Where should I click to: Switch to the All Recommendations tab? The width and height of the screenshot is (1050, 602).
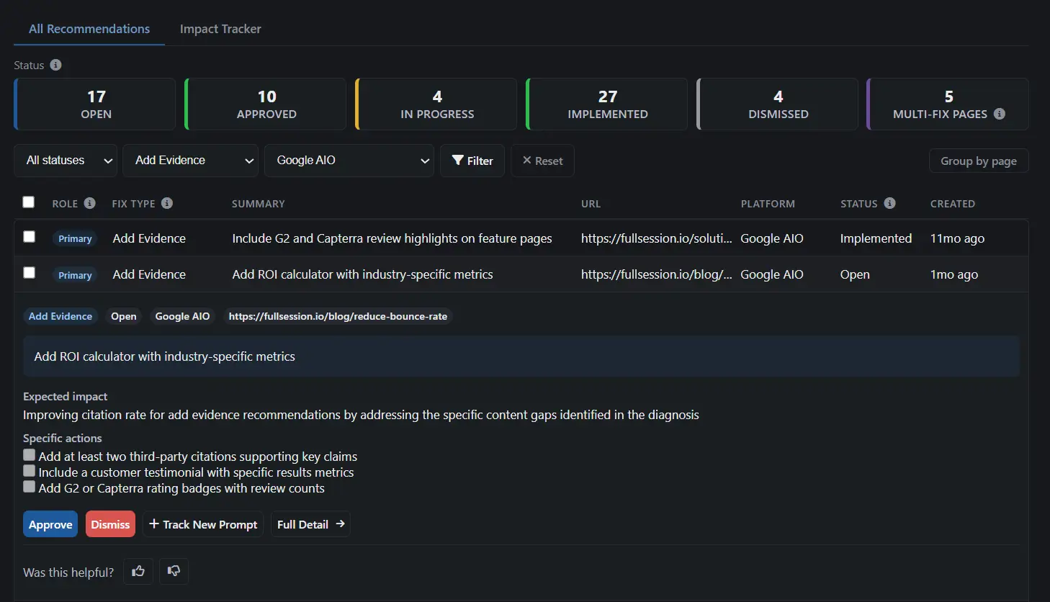pos(89,29)
